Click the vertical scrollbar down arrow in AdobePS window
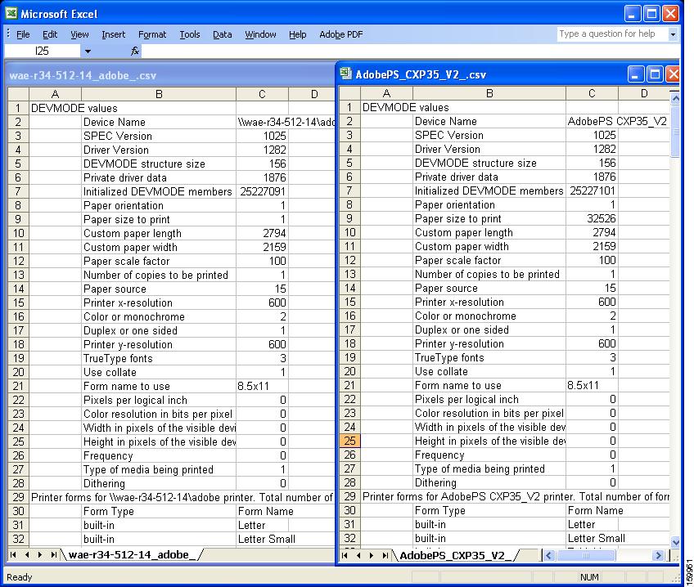Image resolution: width=694 pixels, height=587 pixels. (675, 542)
